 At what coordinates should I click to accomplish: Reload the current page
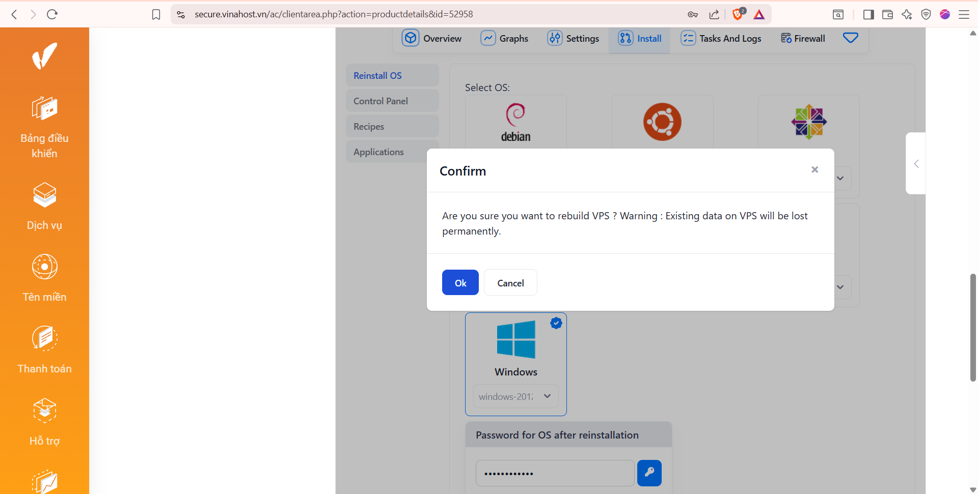click(52, 14)
